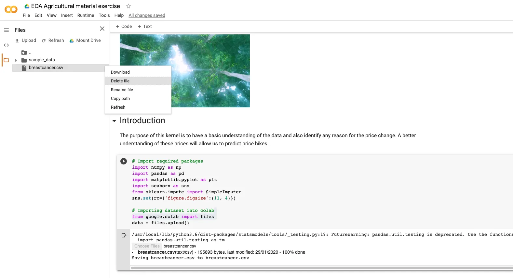Click the 'import pandas.util.testing as tm' output line
The width and height of the screenshot is (513, 278).
coord(181,240)
